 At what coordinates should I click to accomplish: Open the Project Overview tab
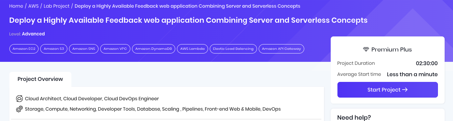40,79
